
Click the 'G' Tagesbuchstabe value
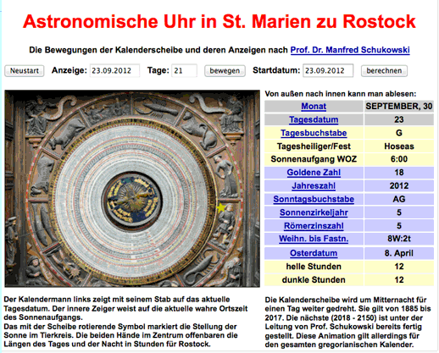tap(399, 133)
